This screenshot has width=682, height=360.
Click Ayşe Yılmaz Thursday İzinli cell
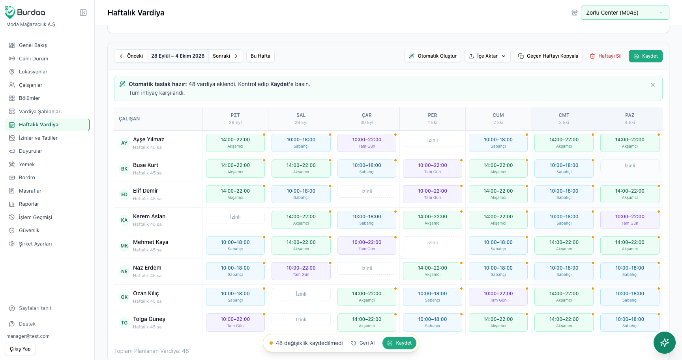click(433, 140)
